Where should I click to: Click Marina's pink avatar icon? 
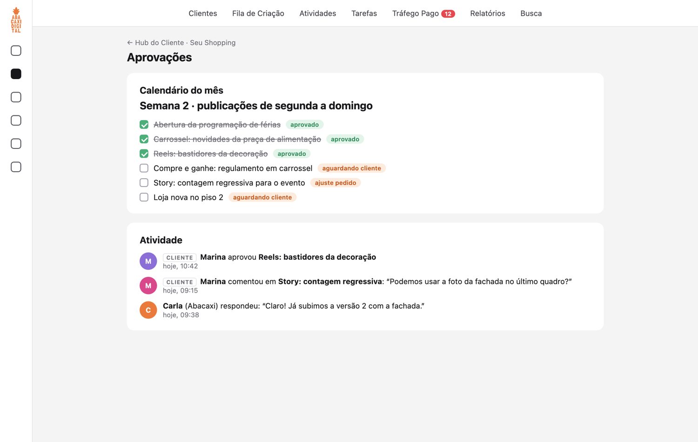point(148,286)
